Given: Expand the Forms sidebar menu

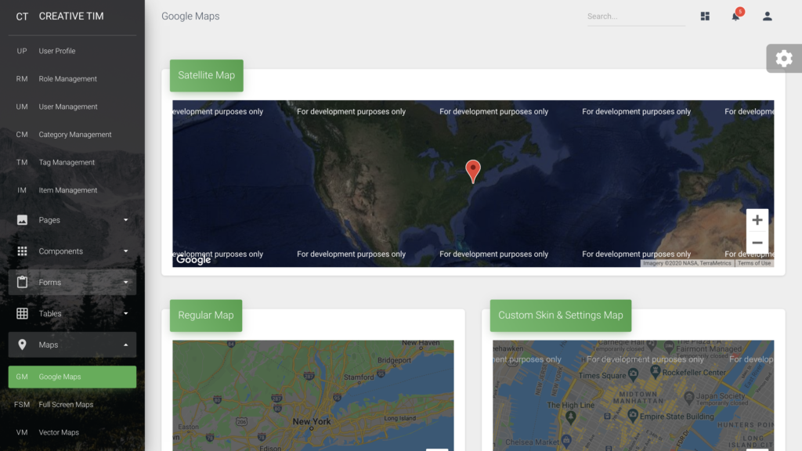Looking at the screenshot, I should point(72,283).
